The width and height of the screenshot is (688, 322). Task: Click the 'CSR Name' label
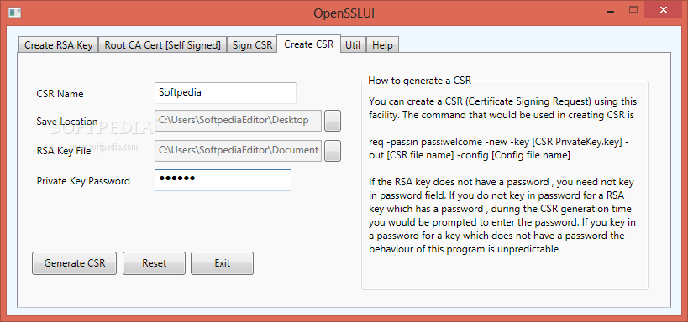[x=60, y=94]
